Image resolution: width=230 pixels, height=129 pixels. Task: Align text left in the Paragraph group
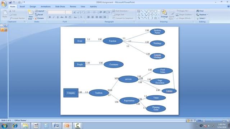pyautogui.click(x=89, y=17)
